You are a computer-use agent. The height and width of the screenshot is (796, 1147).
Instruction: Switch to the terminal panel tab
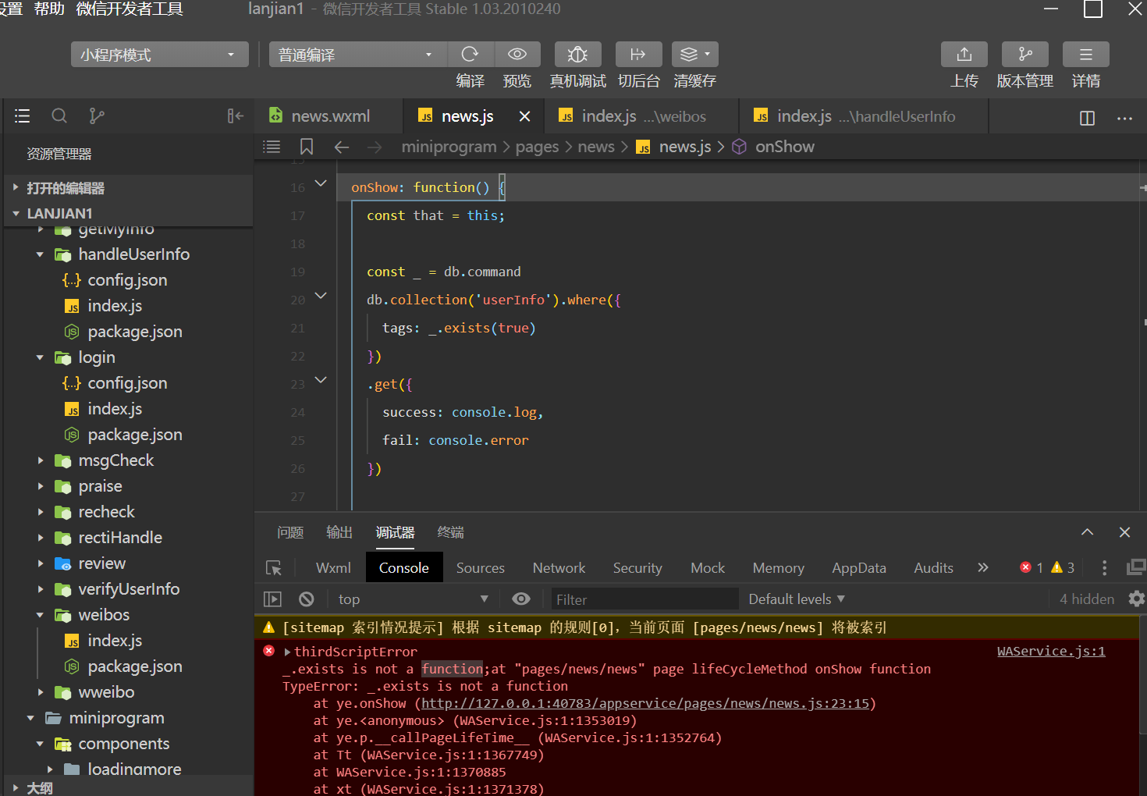pyautogui.click(x=450, y=532)
